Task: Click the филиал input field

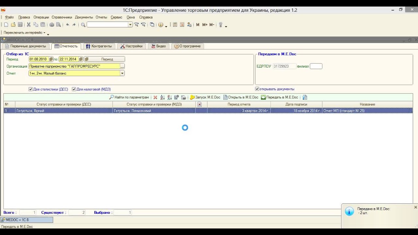Action: tap(316, 66)
